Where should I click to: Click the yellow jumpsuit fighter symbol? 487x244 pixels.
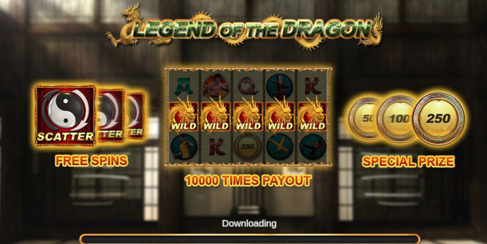pos(184,147)
